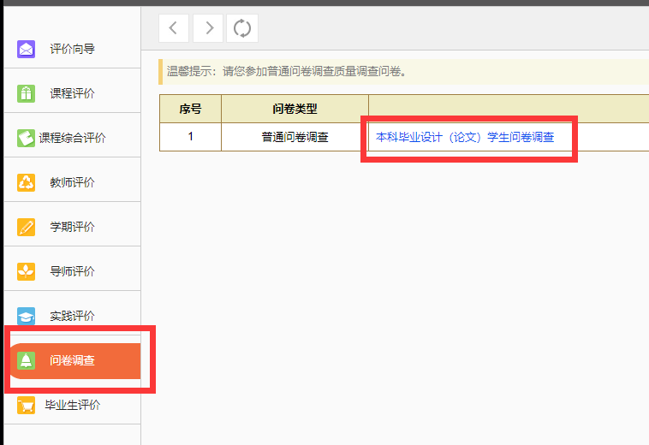Screen dimensions: 649x445
Task: Click the shopping cart icon beside 毕业生评价
Action: tap(26, 405)
